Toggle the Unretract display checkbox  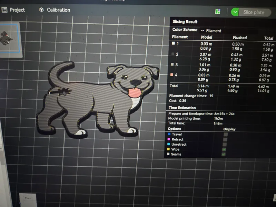point(225,145)
